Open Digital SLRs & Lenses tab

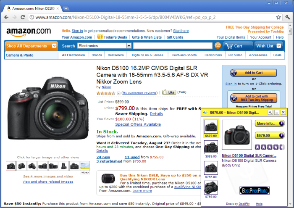147,55
